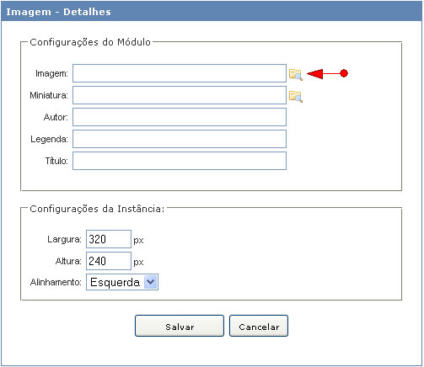Select the Autor input box
The width and height of the screenshot is (424, 367).
180,117
